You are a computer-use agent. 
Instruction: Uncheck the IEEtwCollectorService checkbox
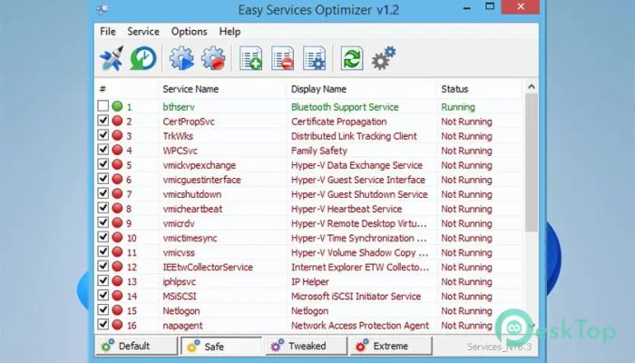(x=103, y=266)
